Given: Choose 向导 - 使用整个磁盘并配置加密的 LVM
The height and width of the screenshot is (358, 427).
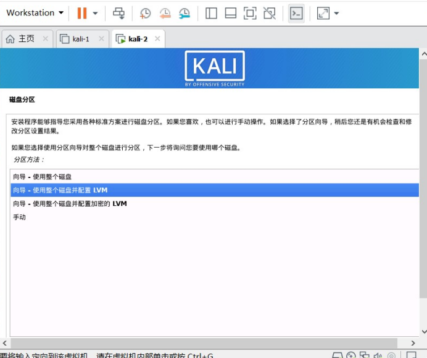Looking at the screenshot, I should [215, 203].
